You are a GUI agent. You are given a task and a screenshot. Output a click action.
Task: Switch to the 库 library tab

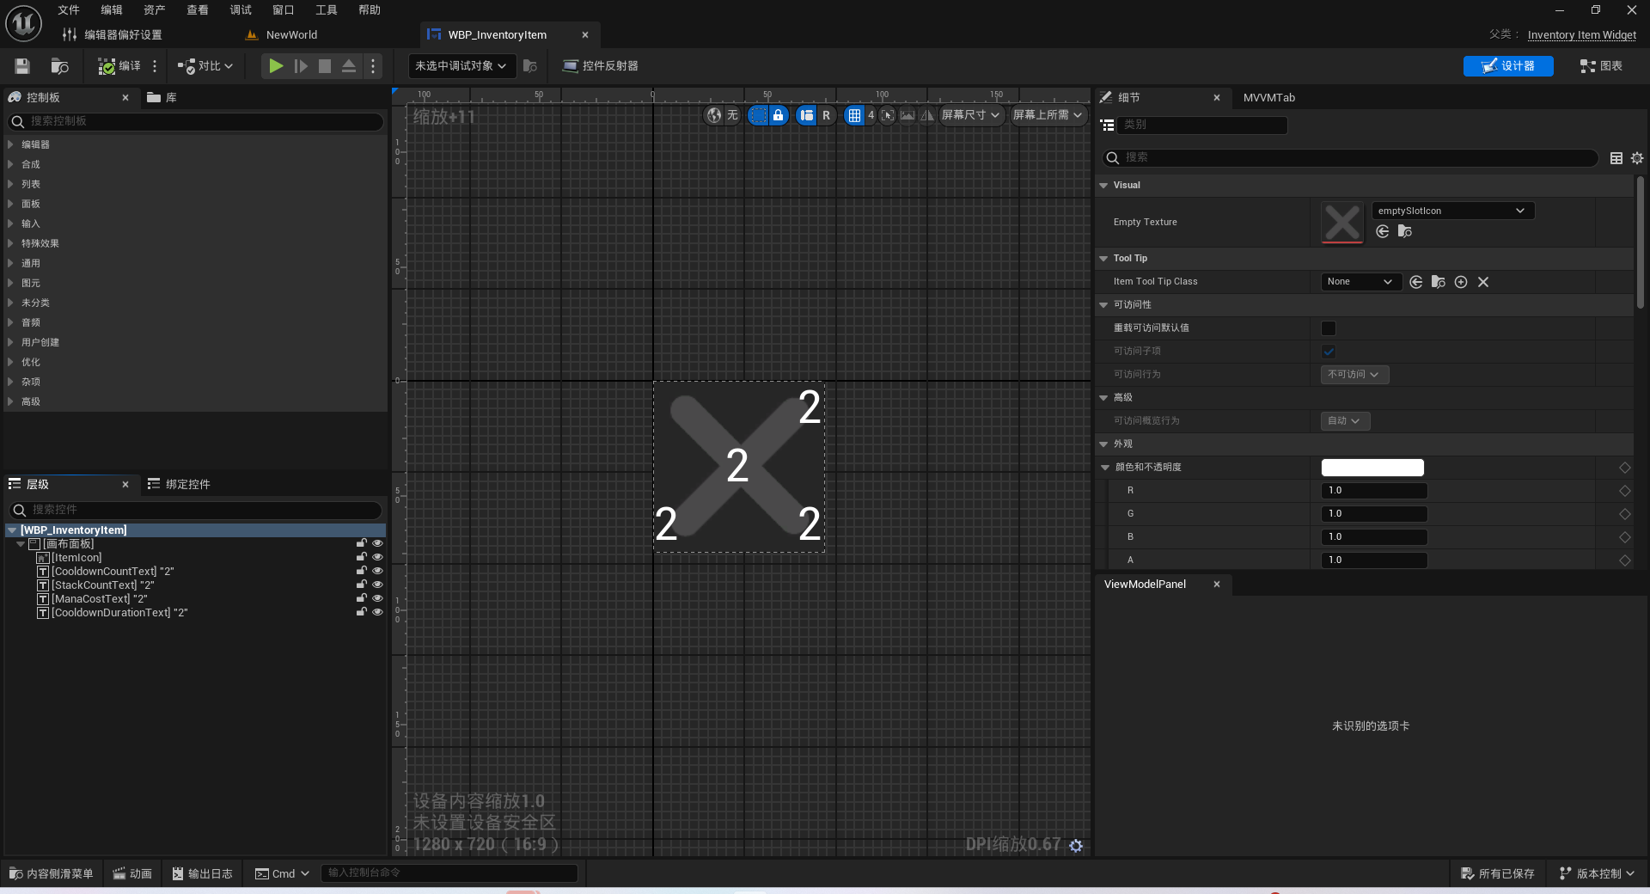coord(162,98)
